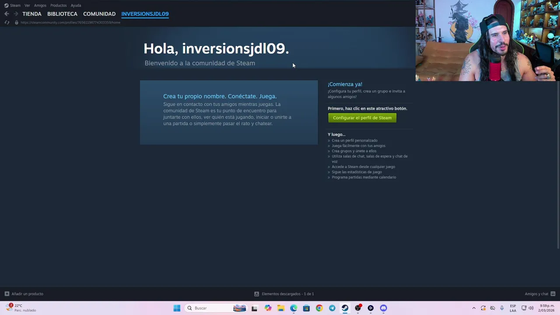This screenshot has width=560, height=315.
Task: Open the Windows Start menu
Action: [x=177, y=308]
